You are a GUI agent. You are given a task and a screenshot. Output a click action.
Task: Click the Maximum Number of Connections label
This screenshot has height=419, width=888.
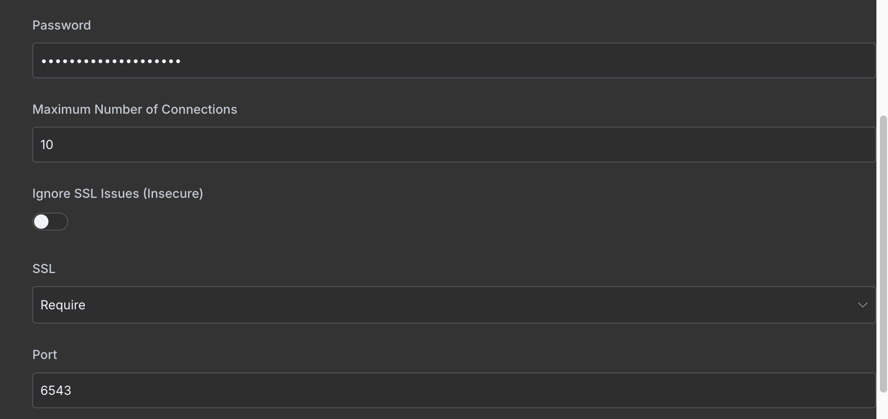pyautogui.click(x=135, y=109)
